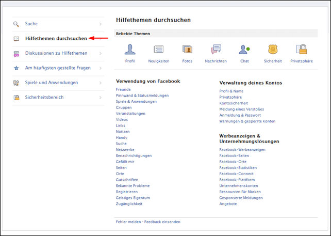
Task: Expand the Sicherheitsbereich chevron
Action: pos(101,98)
